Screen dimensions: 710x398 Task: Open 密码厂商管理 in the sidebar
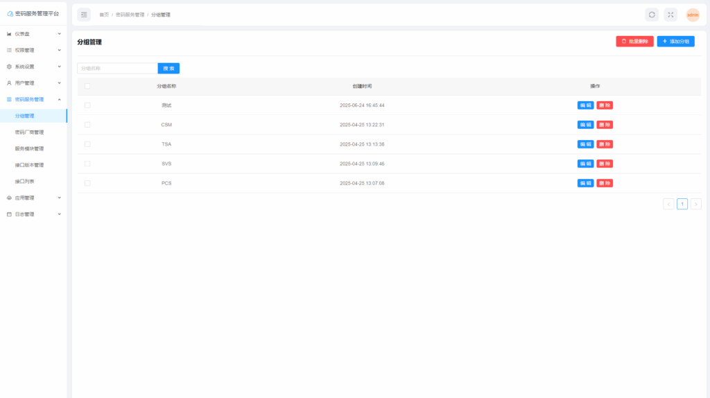pyautogui.click(x=29, y=132)
